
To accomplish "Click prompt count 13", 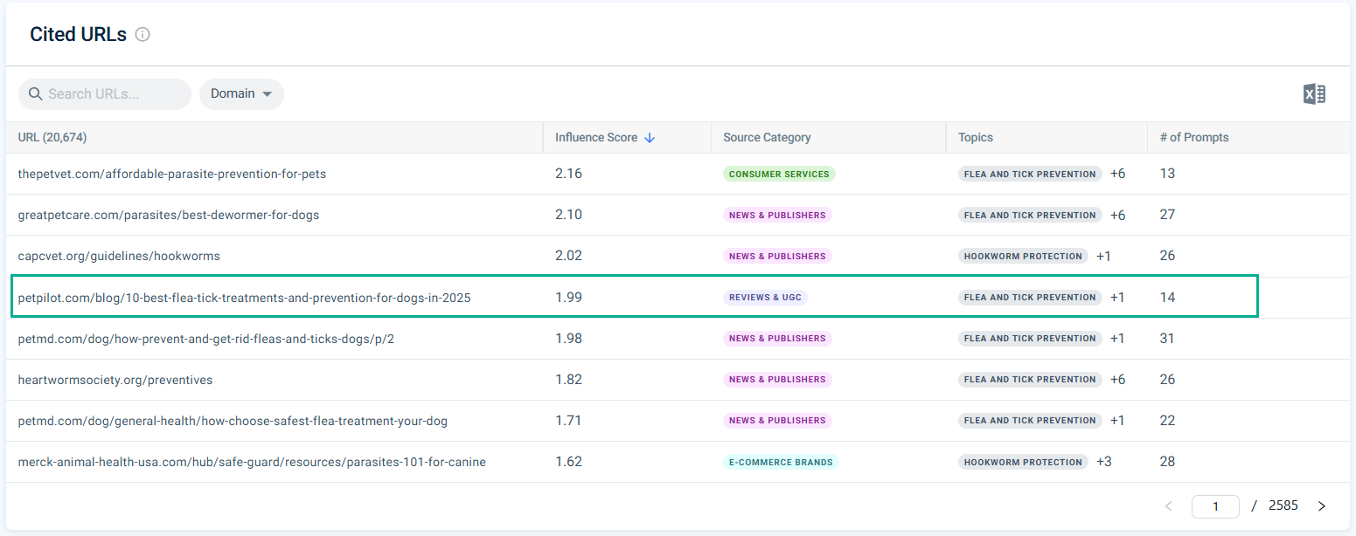I will click(x=1167, y=174).
